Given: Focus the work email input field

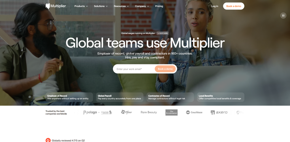Looking at the screenshot, I should 135,69.
